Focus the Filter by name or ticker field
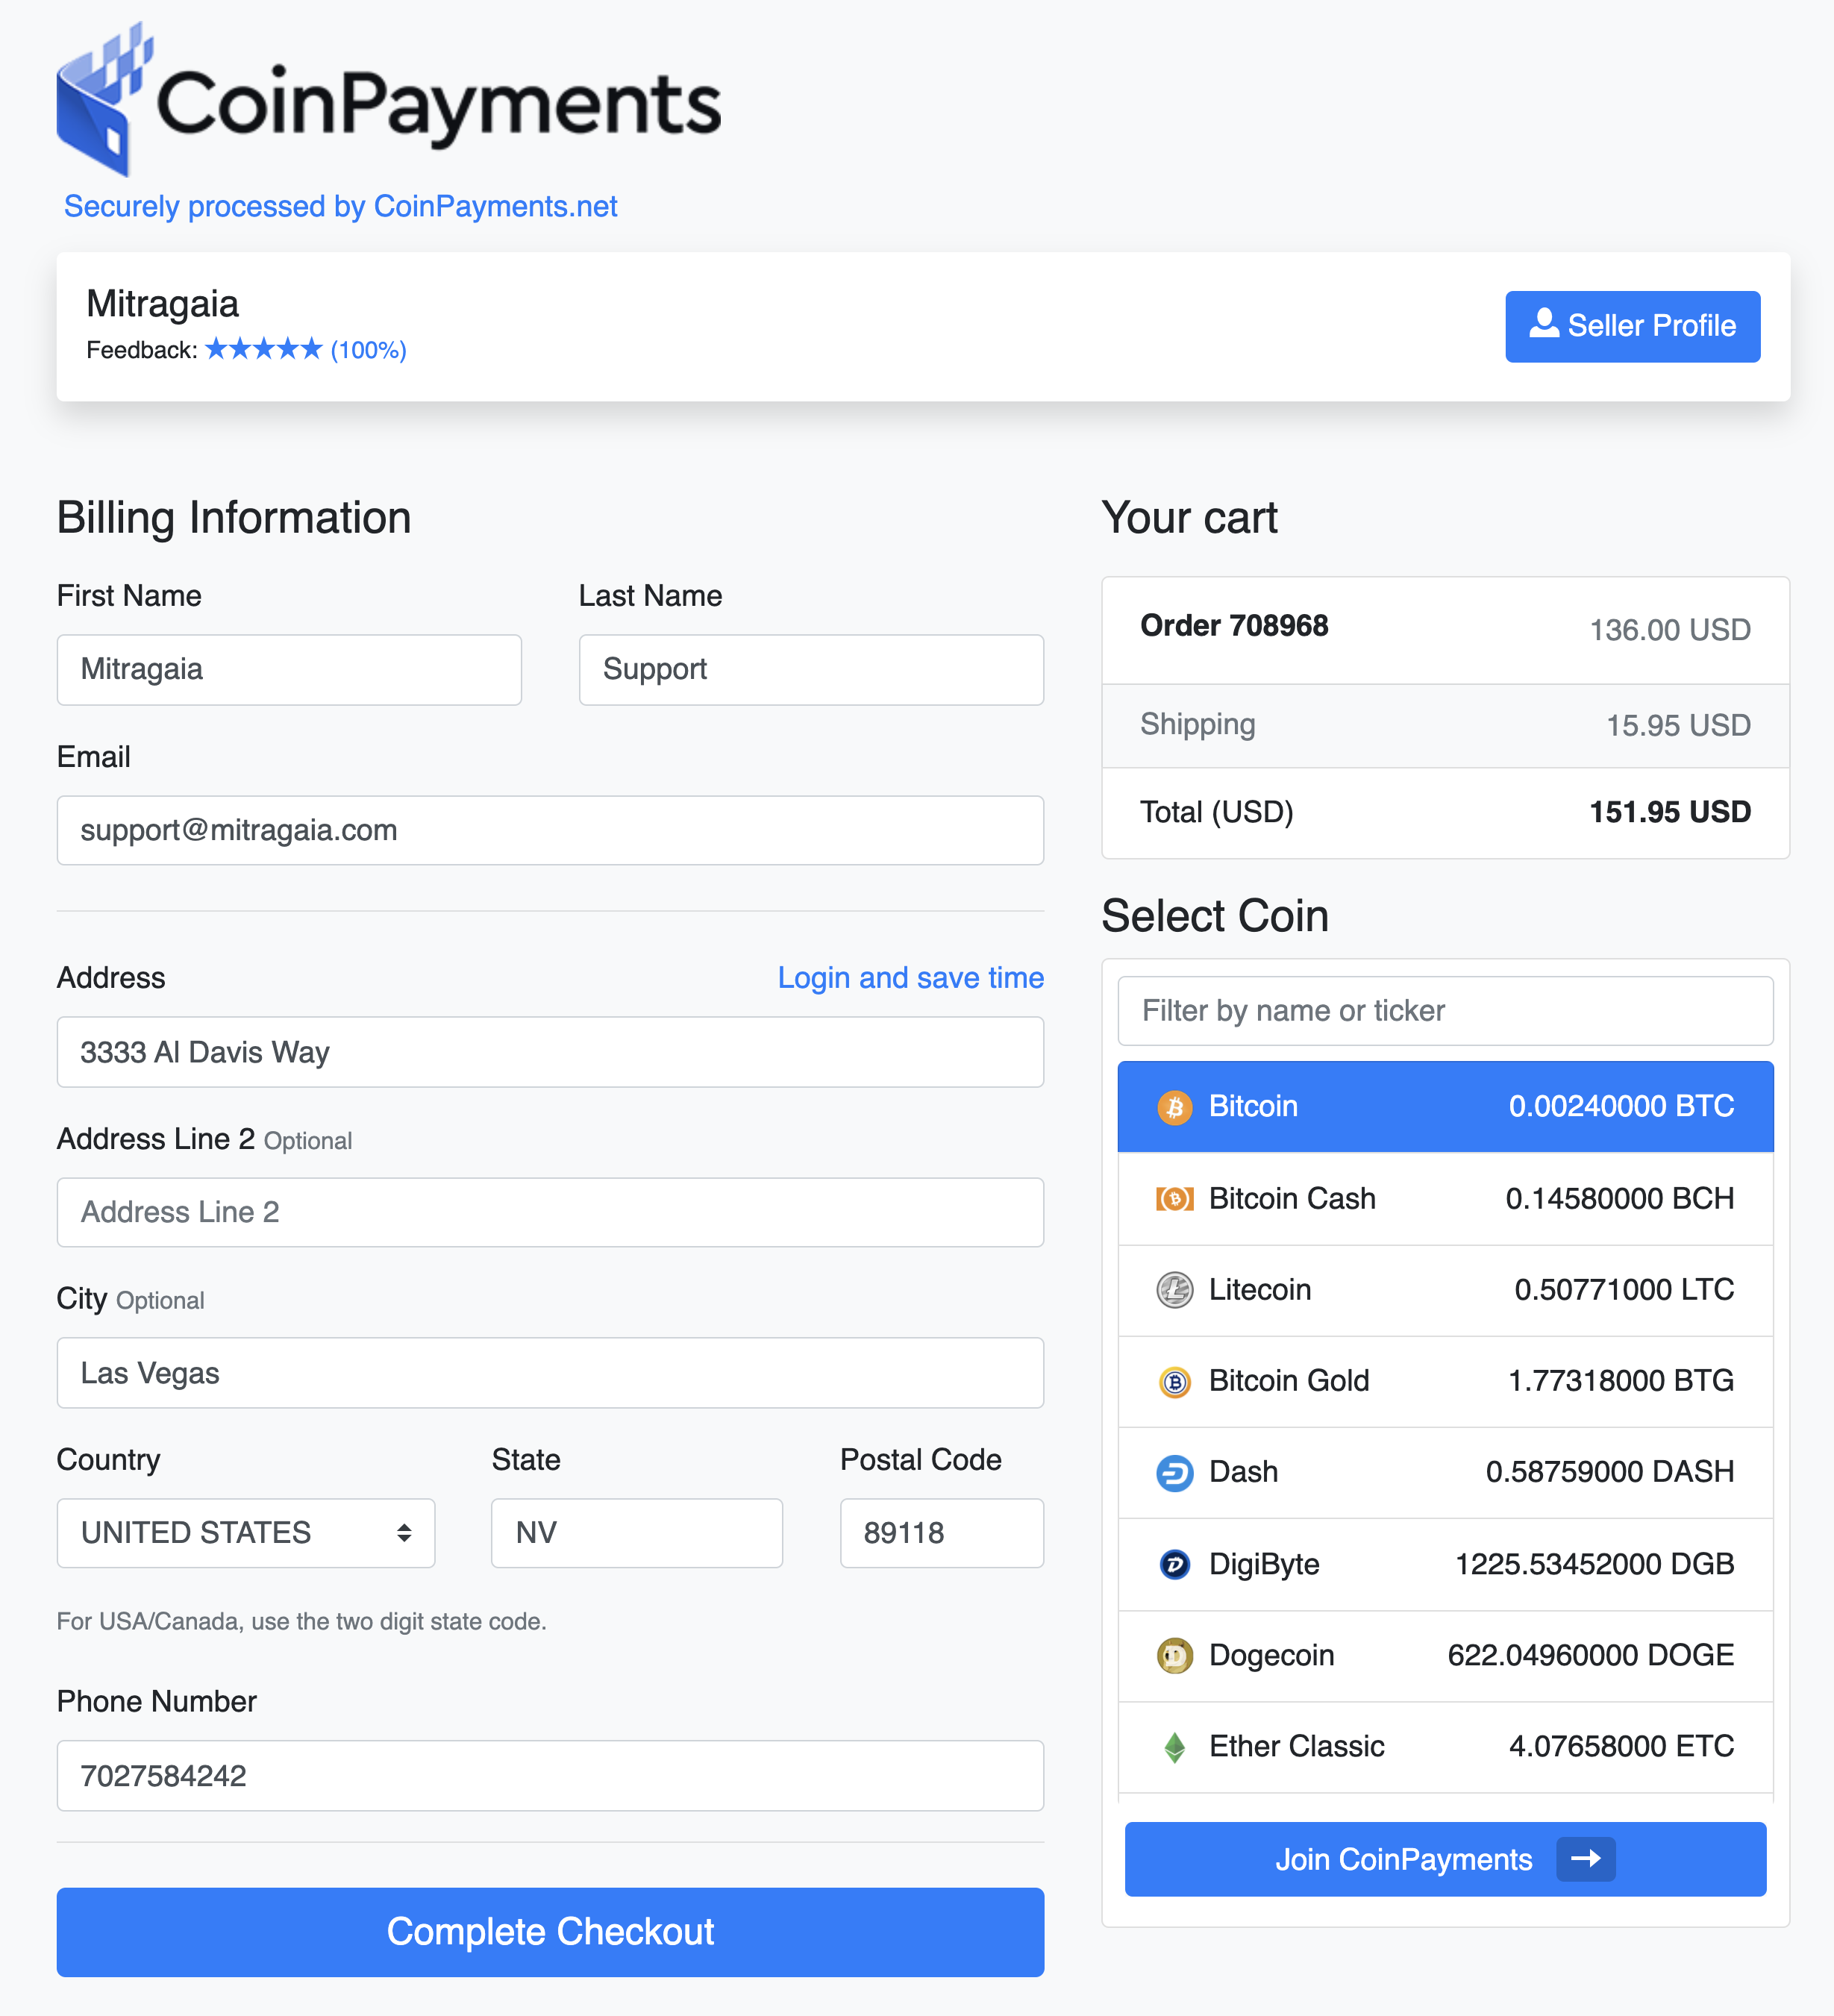Viewport: 1834px width, 2016px height. click(1444, 1011)
